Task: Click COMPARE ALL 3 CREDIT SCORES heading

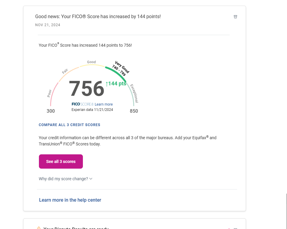Action: (x=70, y=125)
